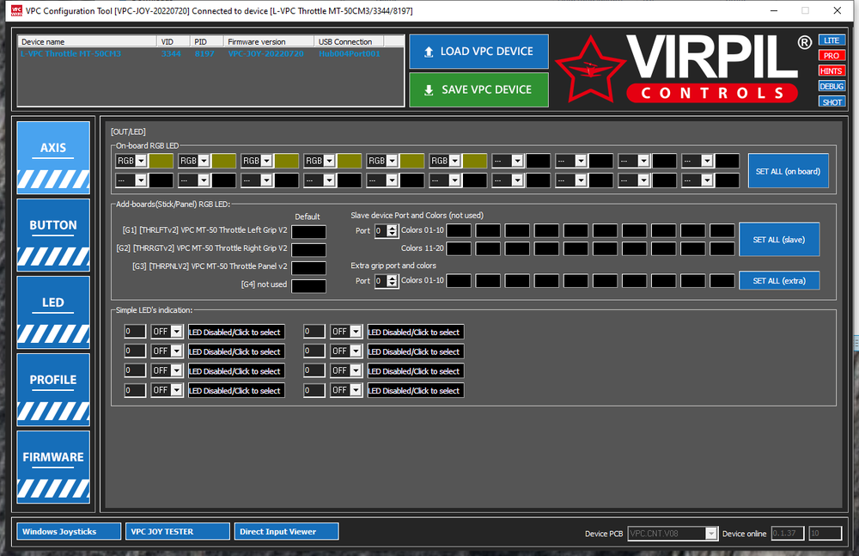Click first slave Colors 11-20 swatch
The width and height of the screenshot is (859, 556).
point(459,249)
